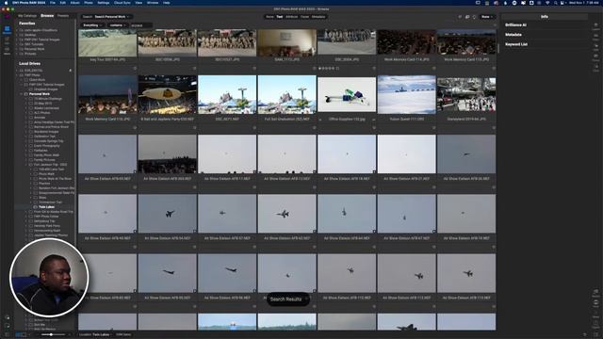Select Personal Work shortcut in Favorites

click(34, 49)
